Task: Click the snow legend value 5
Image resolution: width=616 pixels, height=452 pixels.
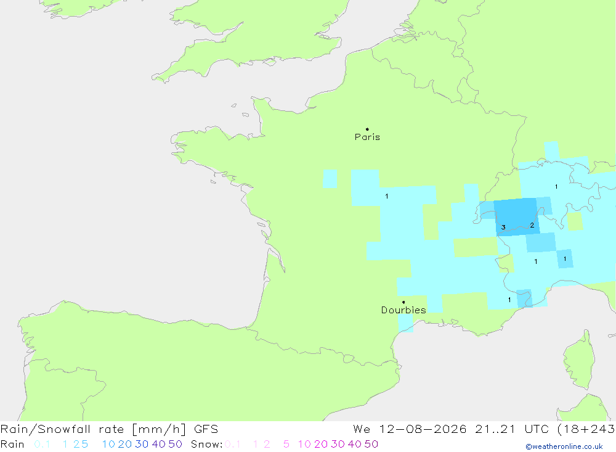Action: coord(286,444)
